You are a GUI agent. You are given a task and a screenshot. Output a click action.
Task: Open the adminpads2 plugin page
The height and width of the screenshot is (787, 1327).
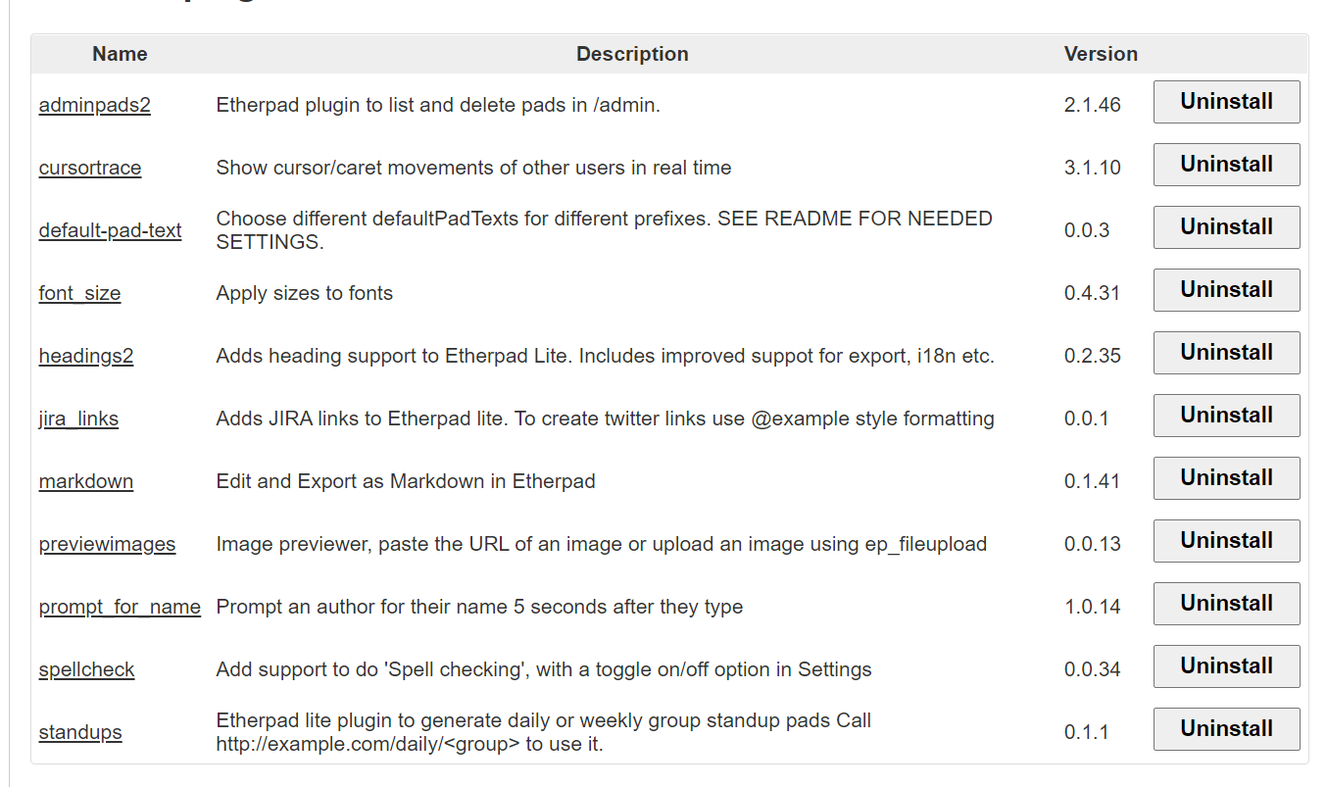point(94,105)
